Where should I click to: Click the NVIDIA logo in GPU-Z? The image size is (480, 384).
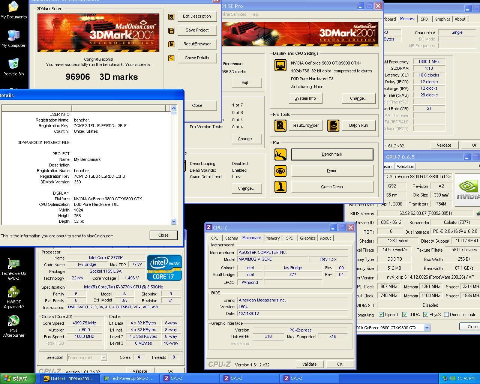(x=468, y=190)
